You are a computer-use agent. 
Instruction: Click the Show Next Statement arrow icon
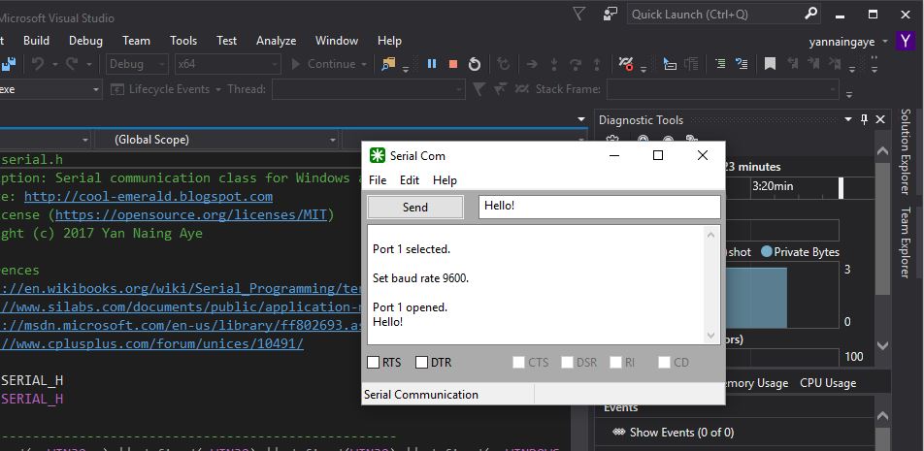pos(532,64)
